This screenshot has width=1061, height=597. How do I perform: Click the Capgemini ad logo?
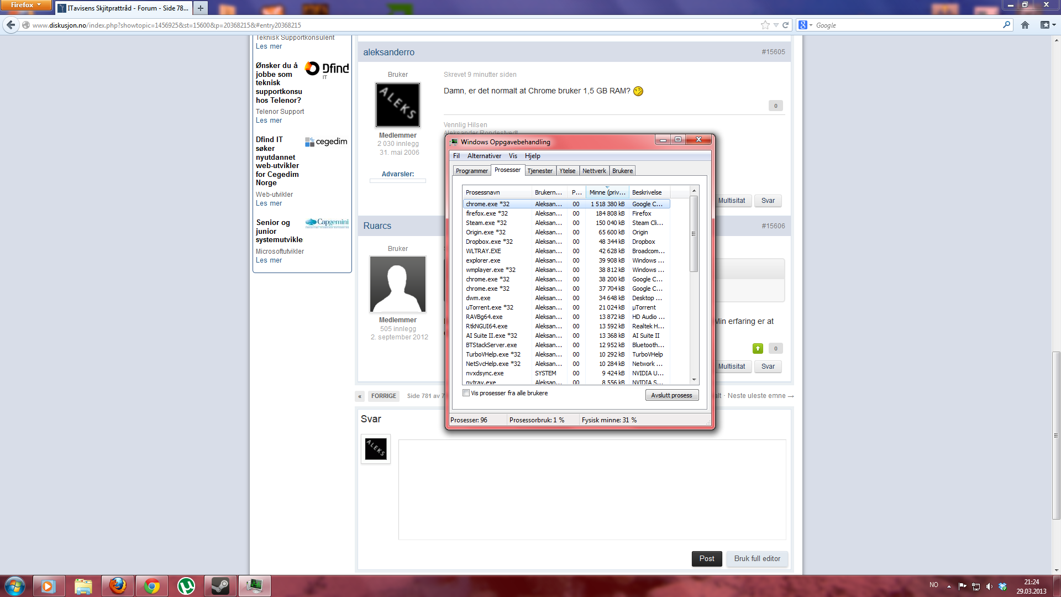click(327, 223)
